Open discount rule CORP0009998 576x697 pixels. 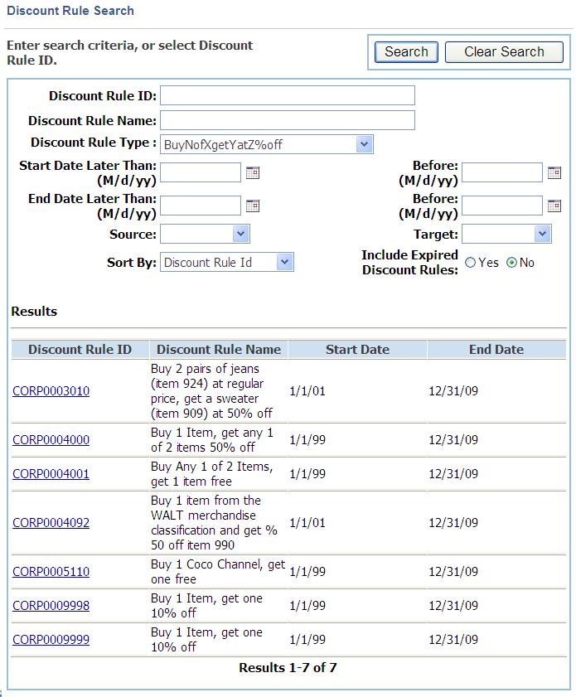[51, 606]
